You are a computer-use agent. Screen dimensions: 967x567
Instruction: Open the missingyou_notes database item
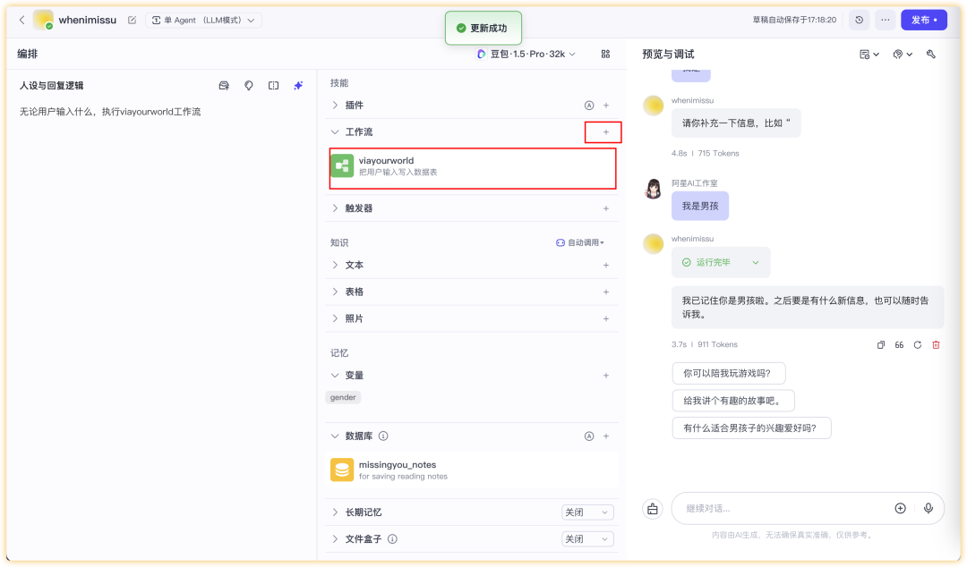473,470
